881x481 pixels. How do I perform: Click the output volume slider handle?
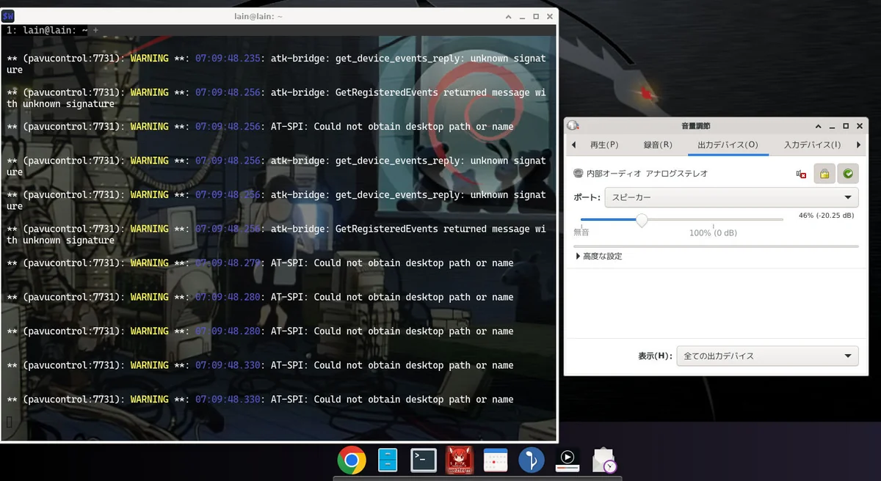pyautogui.click(x=642, y=220)
